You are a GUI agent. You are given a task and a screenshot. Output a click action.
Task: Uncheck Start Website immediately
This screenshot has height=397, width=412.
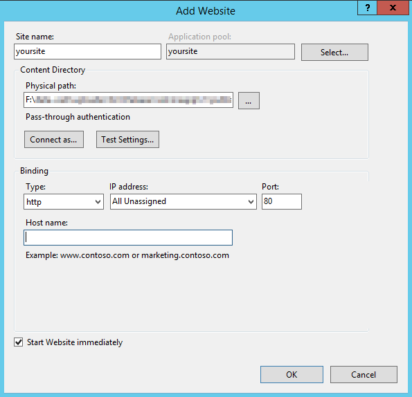click(x=19, y=342)
